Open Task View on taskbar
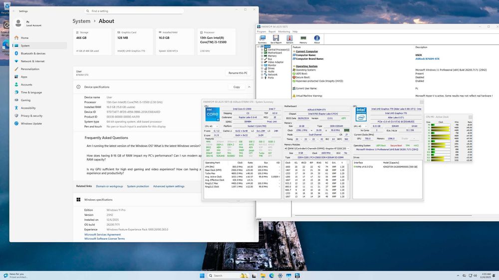 pos(254,276)
